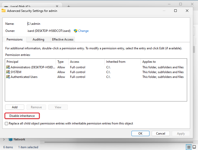The height and width of the screenshot is (150, 198).
Task: Click the Authenticated Users group icon
Action: coord(8,77)
